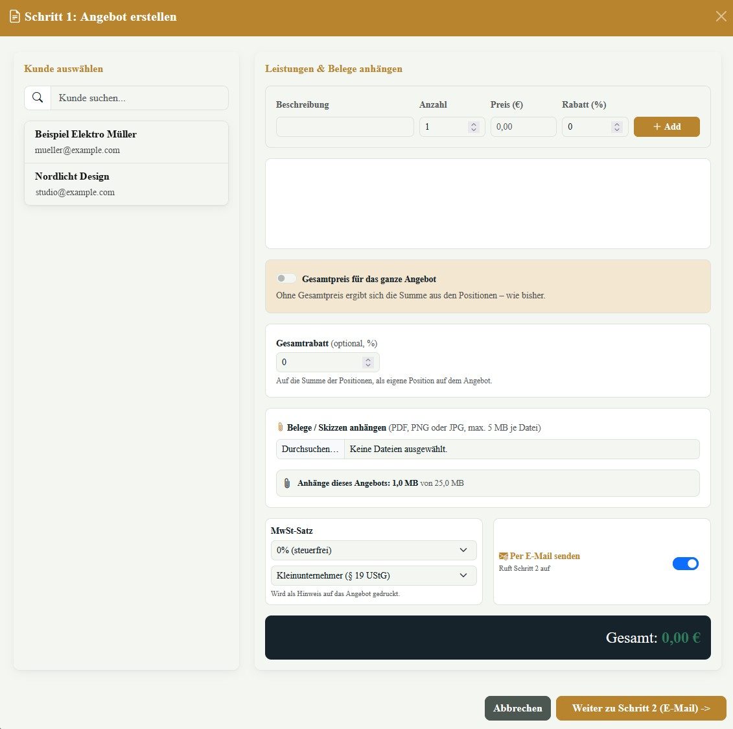Click the Anzahl spinner arrows

(474, 127)
